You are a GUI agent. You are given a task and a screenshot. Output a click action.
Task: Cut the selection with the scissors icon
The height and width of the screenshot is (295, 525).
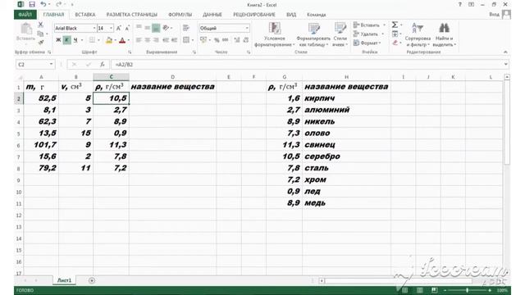click(40, 25)
